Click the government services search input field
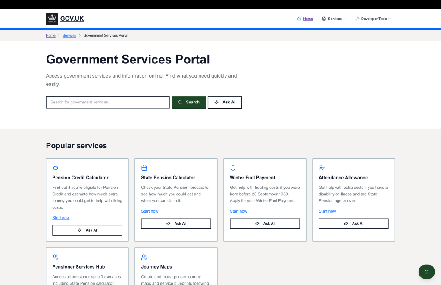This screenshot has width=441, height=285. pyautogui.click(x=107, y=102)
